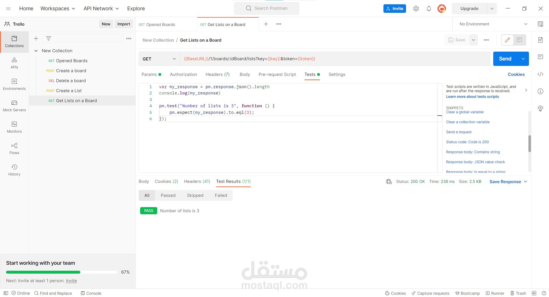Screen dimensions: 549x297
Task: Add a new request tab
Action: point(266,24)
